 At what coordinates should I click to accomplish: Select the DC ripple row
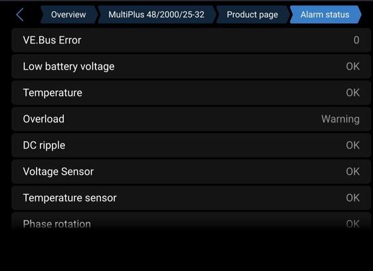click(x=191, y=145)
